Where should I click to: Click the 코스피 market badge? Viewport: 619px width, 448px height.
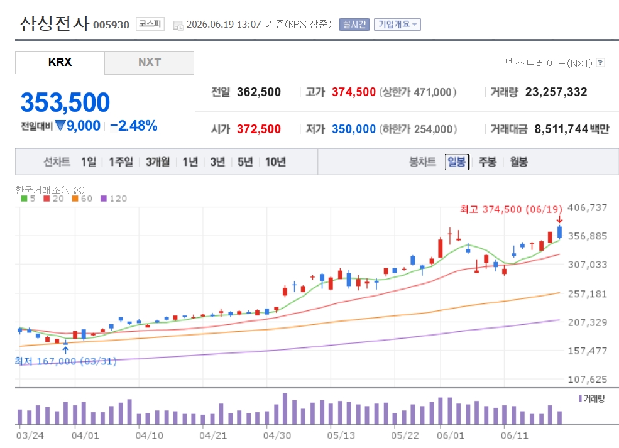pos(150,24)
